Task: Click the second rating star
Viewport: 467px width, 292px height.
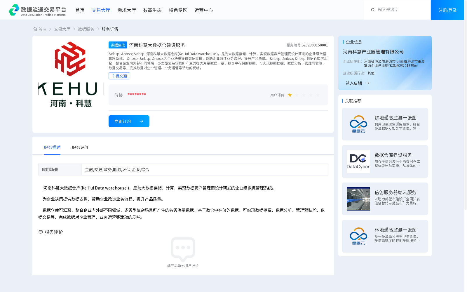Action: pos(297,95)
